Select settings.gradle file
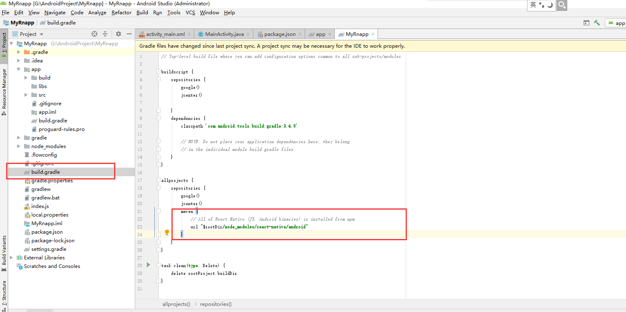626x312 pixels. coord(48,249)
